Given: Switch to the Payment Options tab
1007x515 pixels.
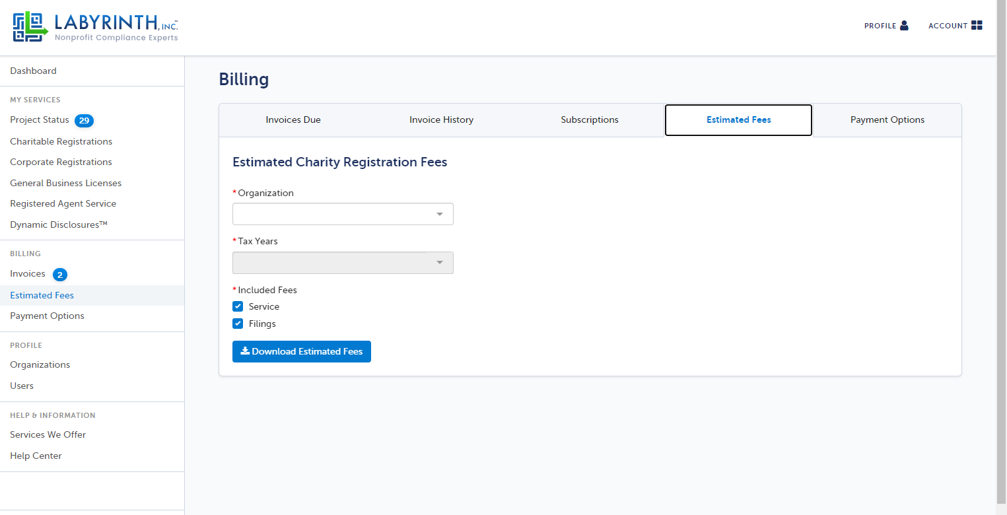Looking at the screenshot, I should (887, 120).
